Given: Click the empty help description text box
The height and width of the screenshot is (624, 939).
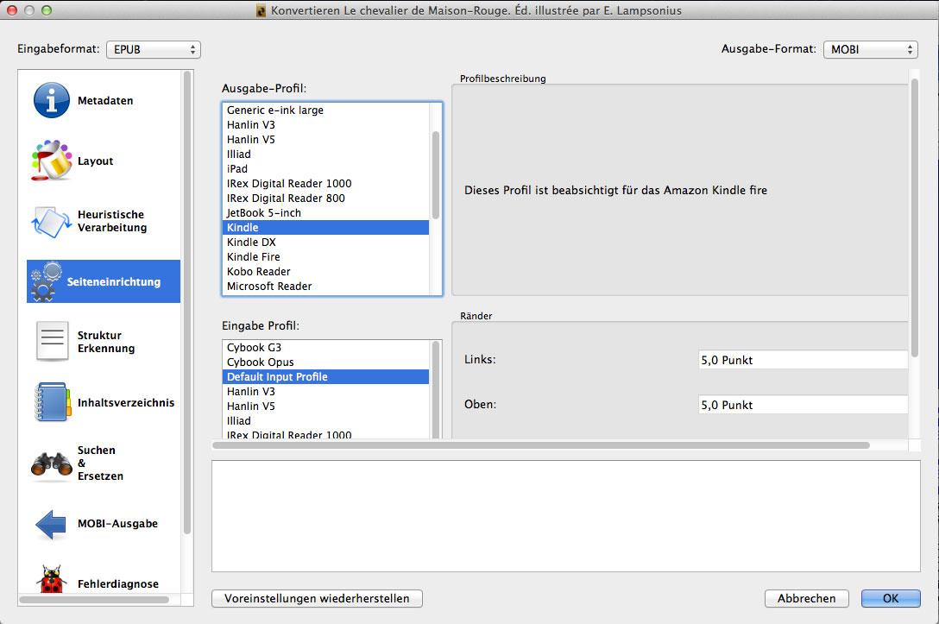Looking at the screenshot, I should click(x=566, y=516).
